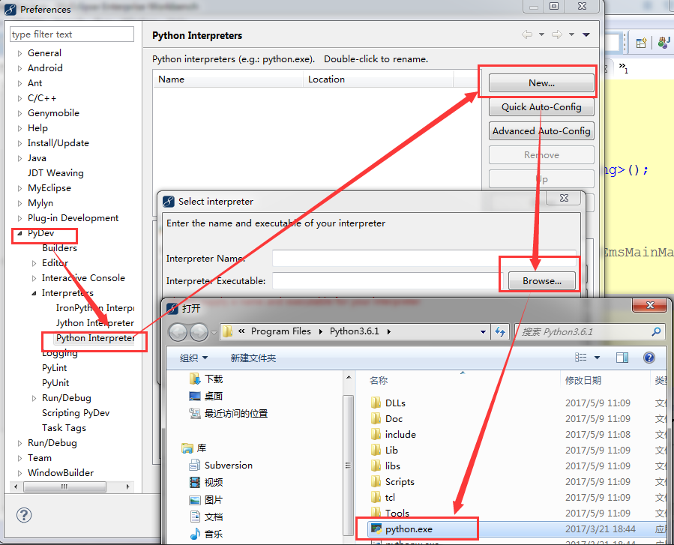Click Program Files in the address breadcrumb
674x545 pixels.
[280, 331]
